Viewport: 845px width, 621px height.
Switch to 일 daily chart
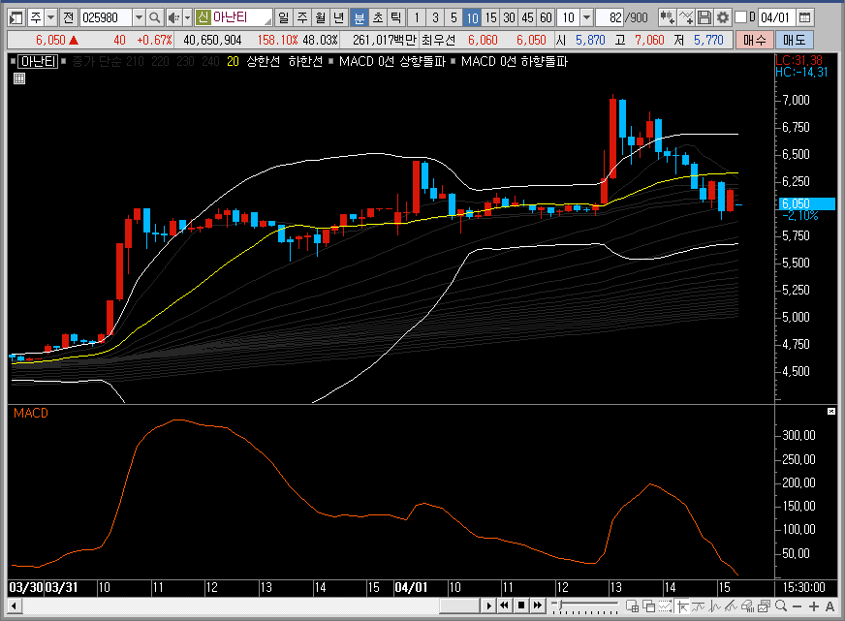(284, 17)
